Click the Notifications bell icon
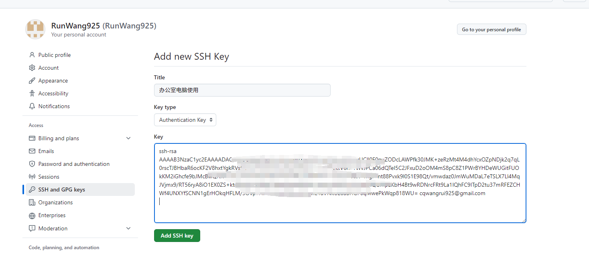This screenshot has width=589, height=256. pos(32,106)
